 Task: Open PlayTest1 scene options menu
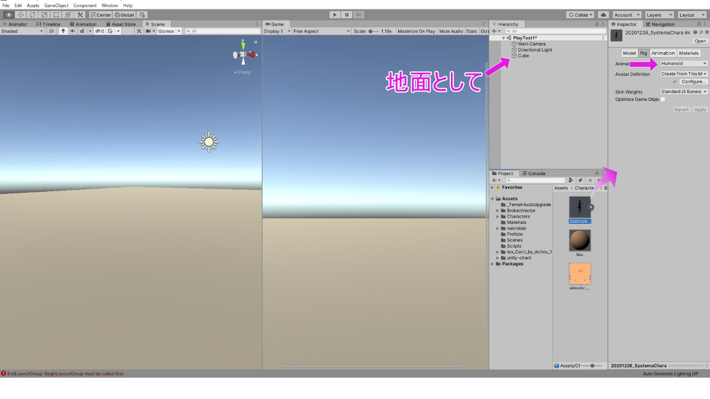coord(603,38)
